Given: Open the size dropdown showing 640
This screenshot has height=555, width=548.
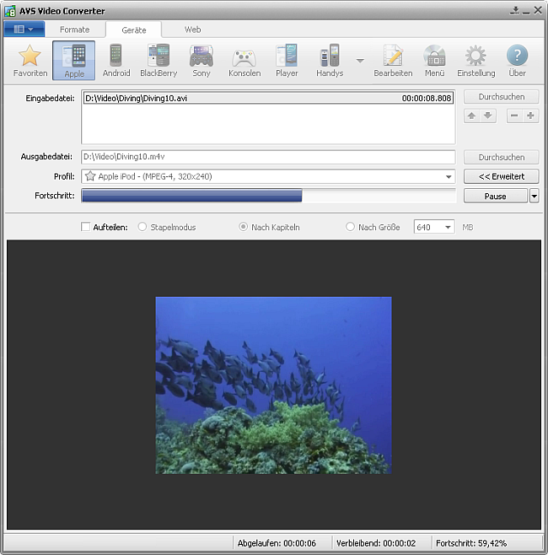Looking at the screenshot, I should (x=446, y=227).
